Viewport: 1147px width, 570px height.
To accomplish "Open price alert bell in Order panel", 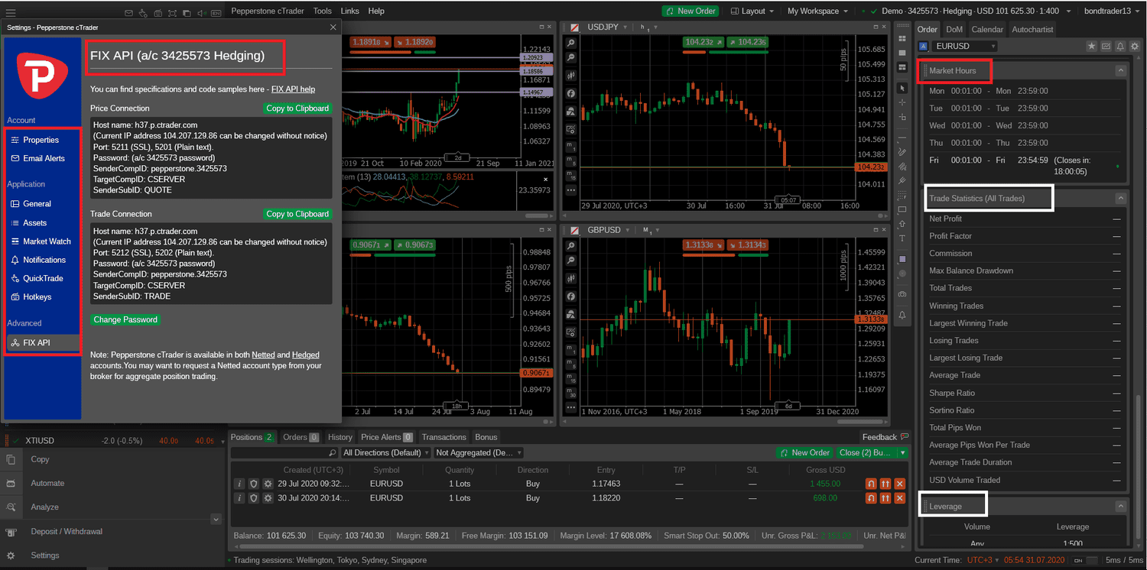I will pyautogui.click(x=1120, y=47).
